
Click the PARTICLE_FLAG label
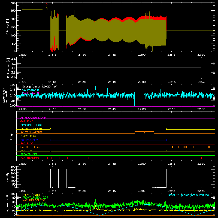point(31,147)
